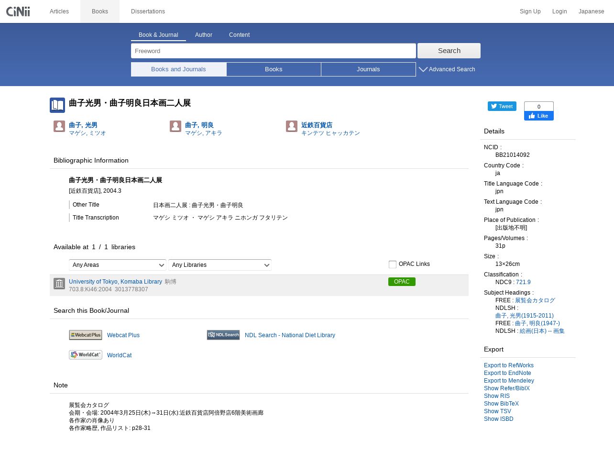Click the Facebook like count 0

(x=539, y=107)
